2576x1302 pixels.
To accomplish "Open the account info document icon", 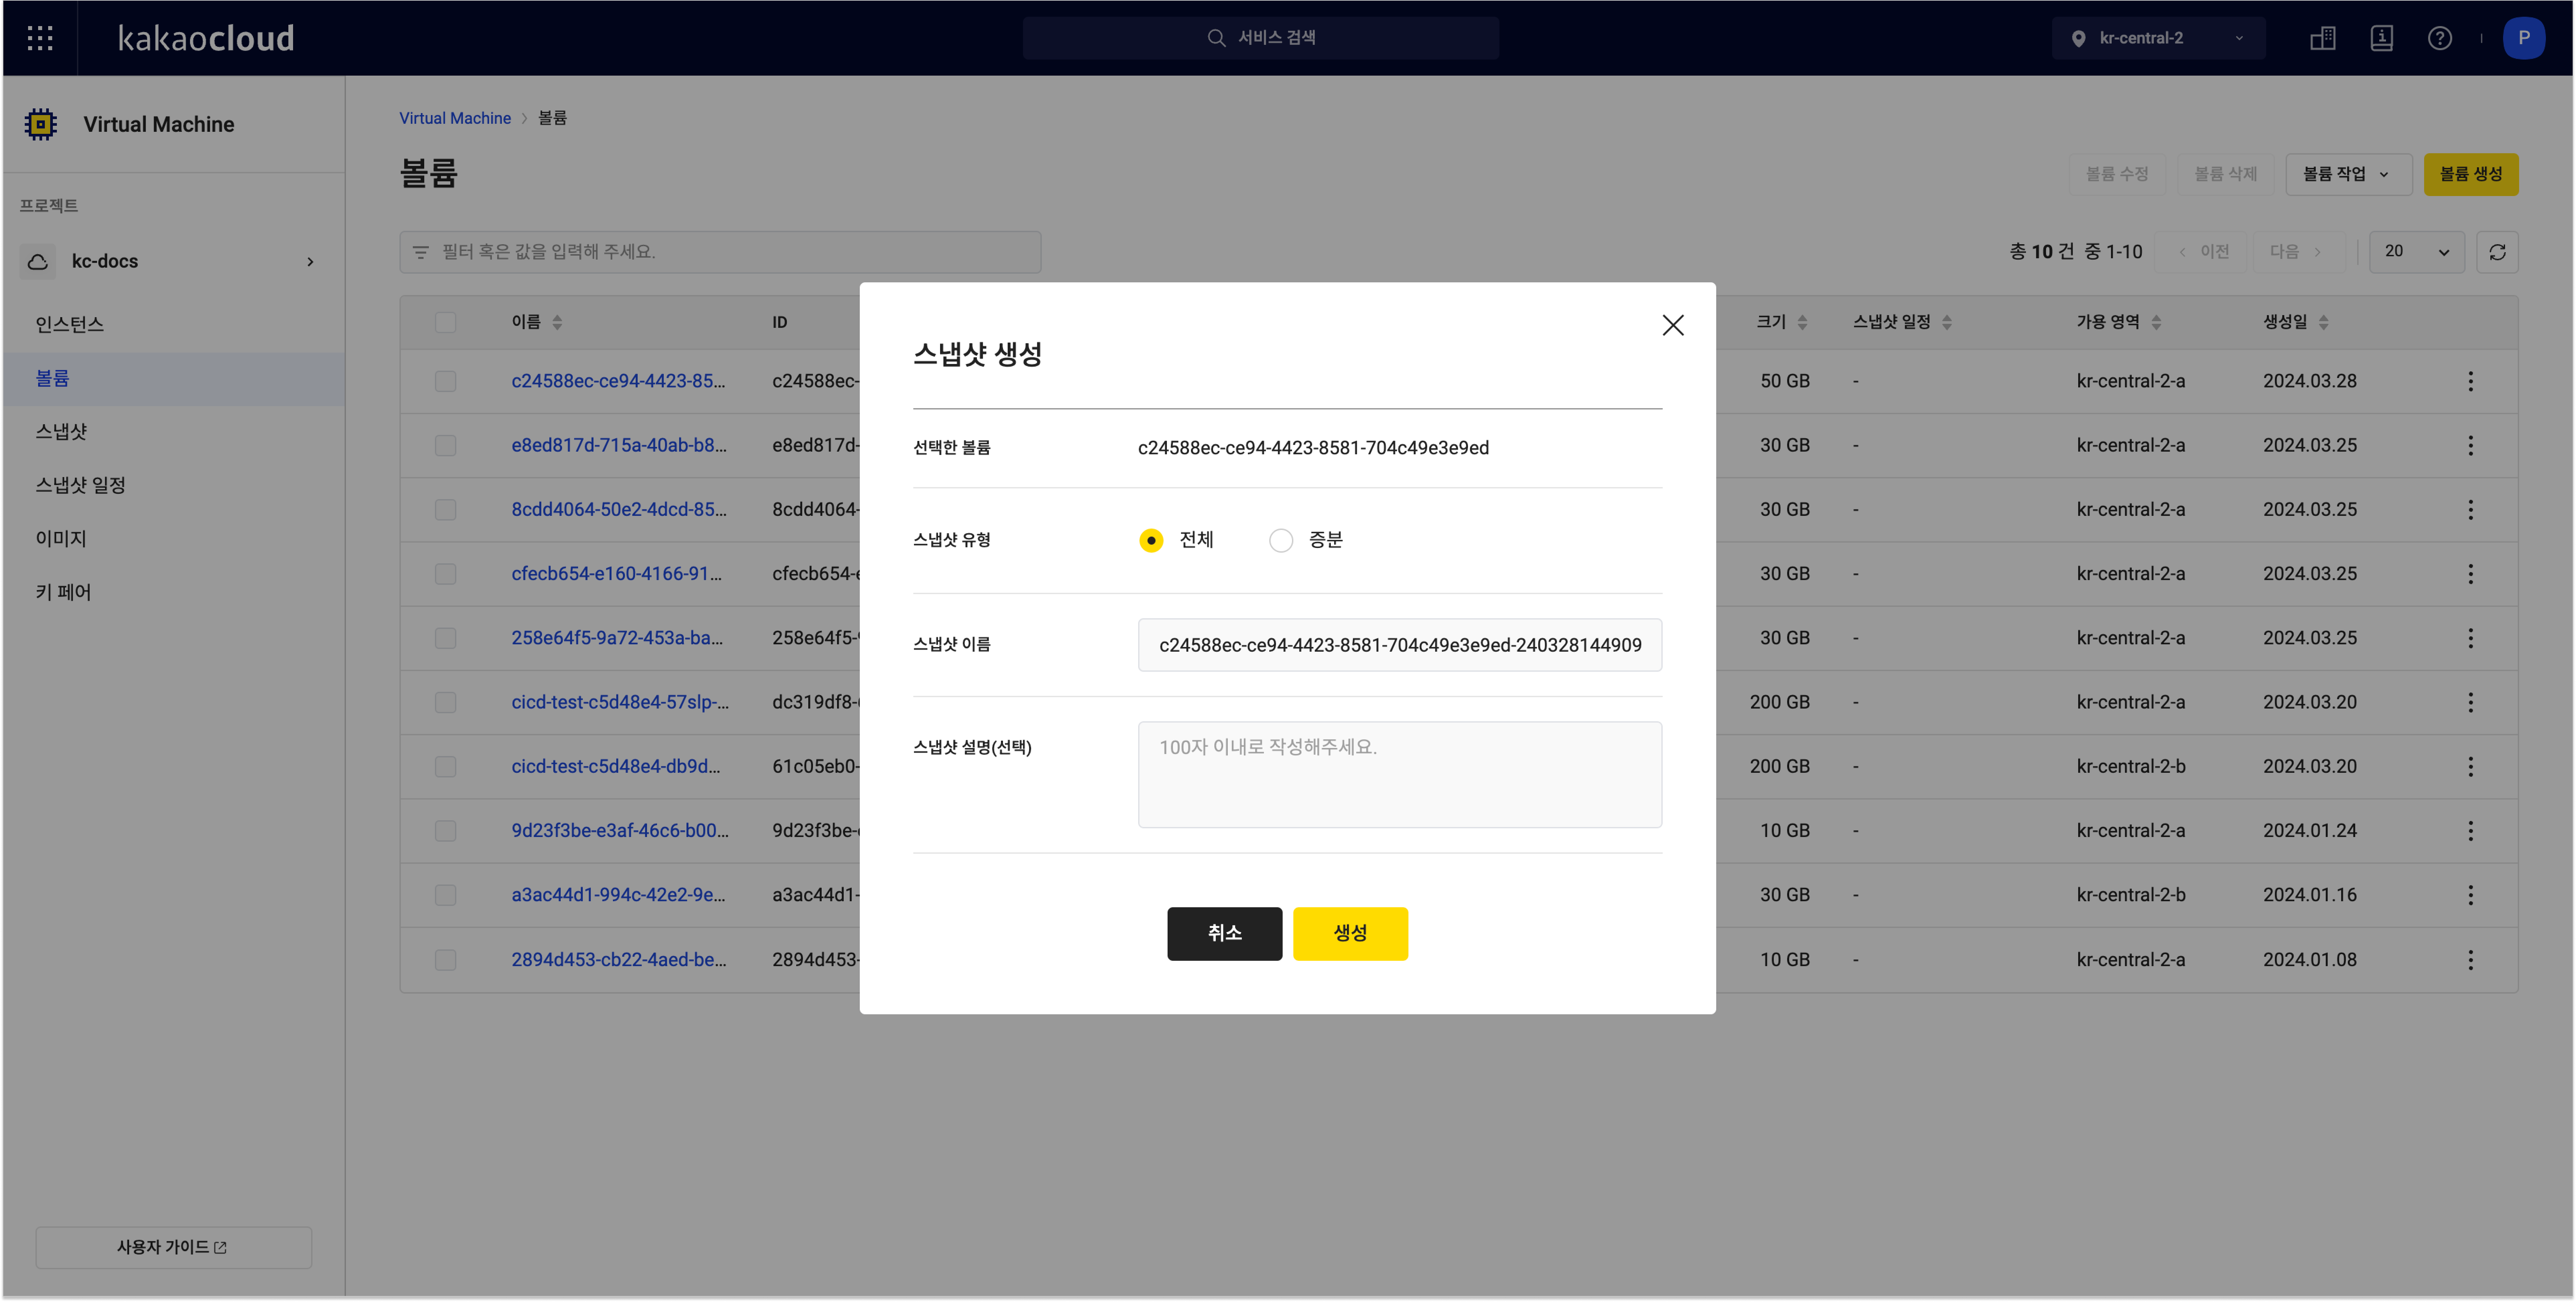I will (x=2382, y=38).
